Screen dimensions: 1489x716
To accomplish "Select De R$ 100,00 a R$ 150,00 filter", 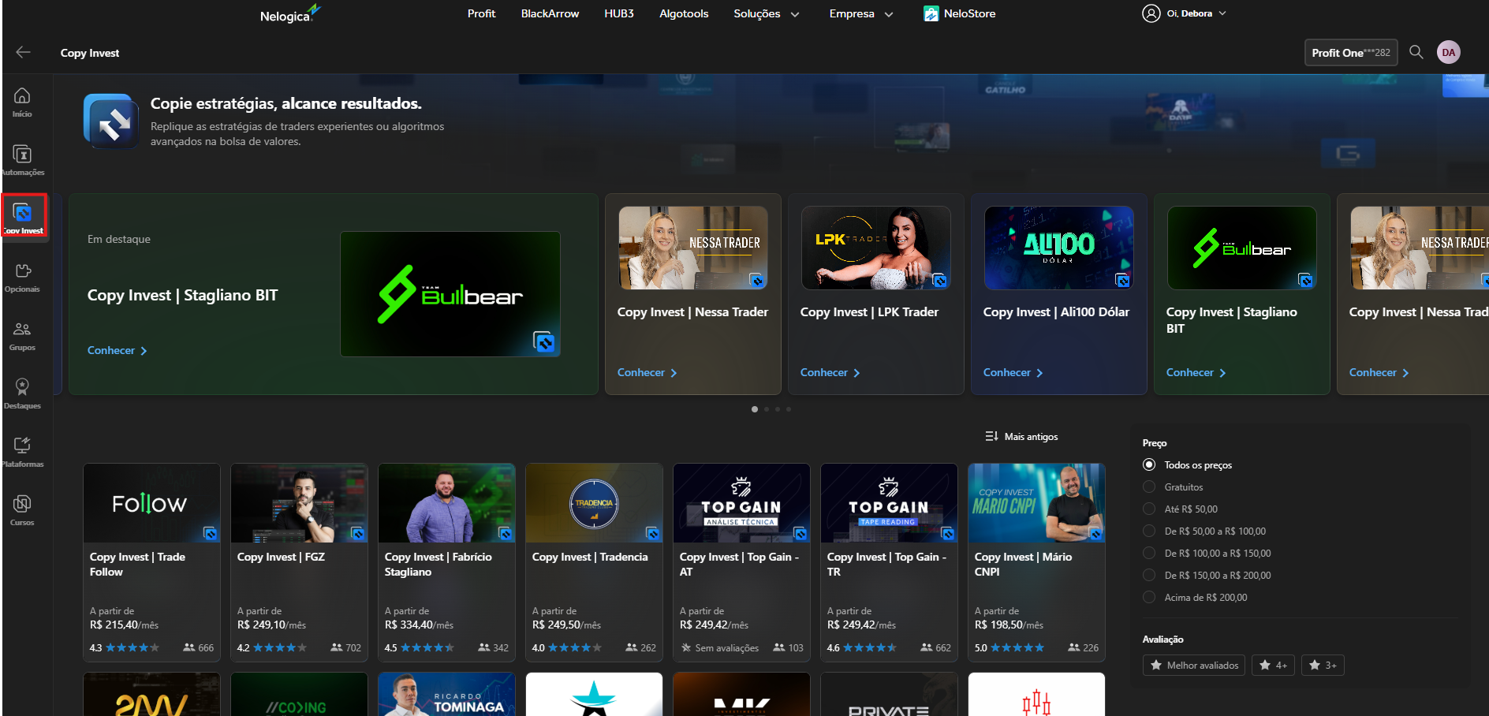I will pyautogui.click(x=1149, y=553).
